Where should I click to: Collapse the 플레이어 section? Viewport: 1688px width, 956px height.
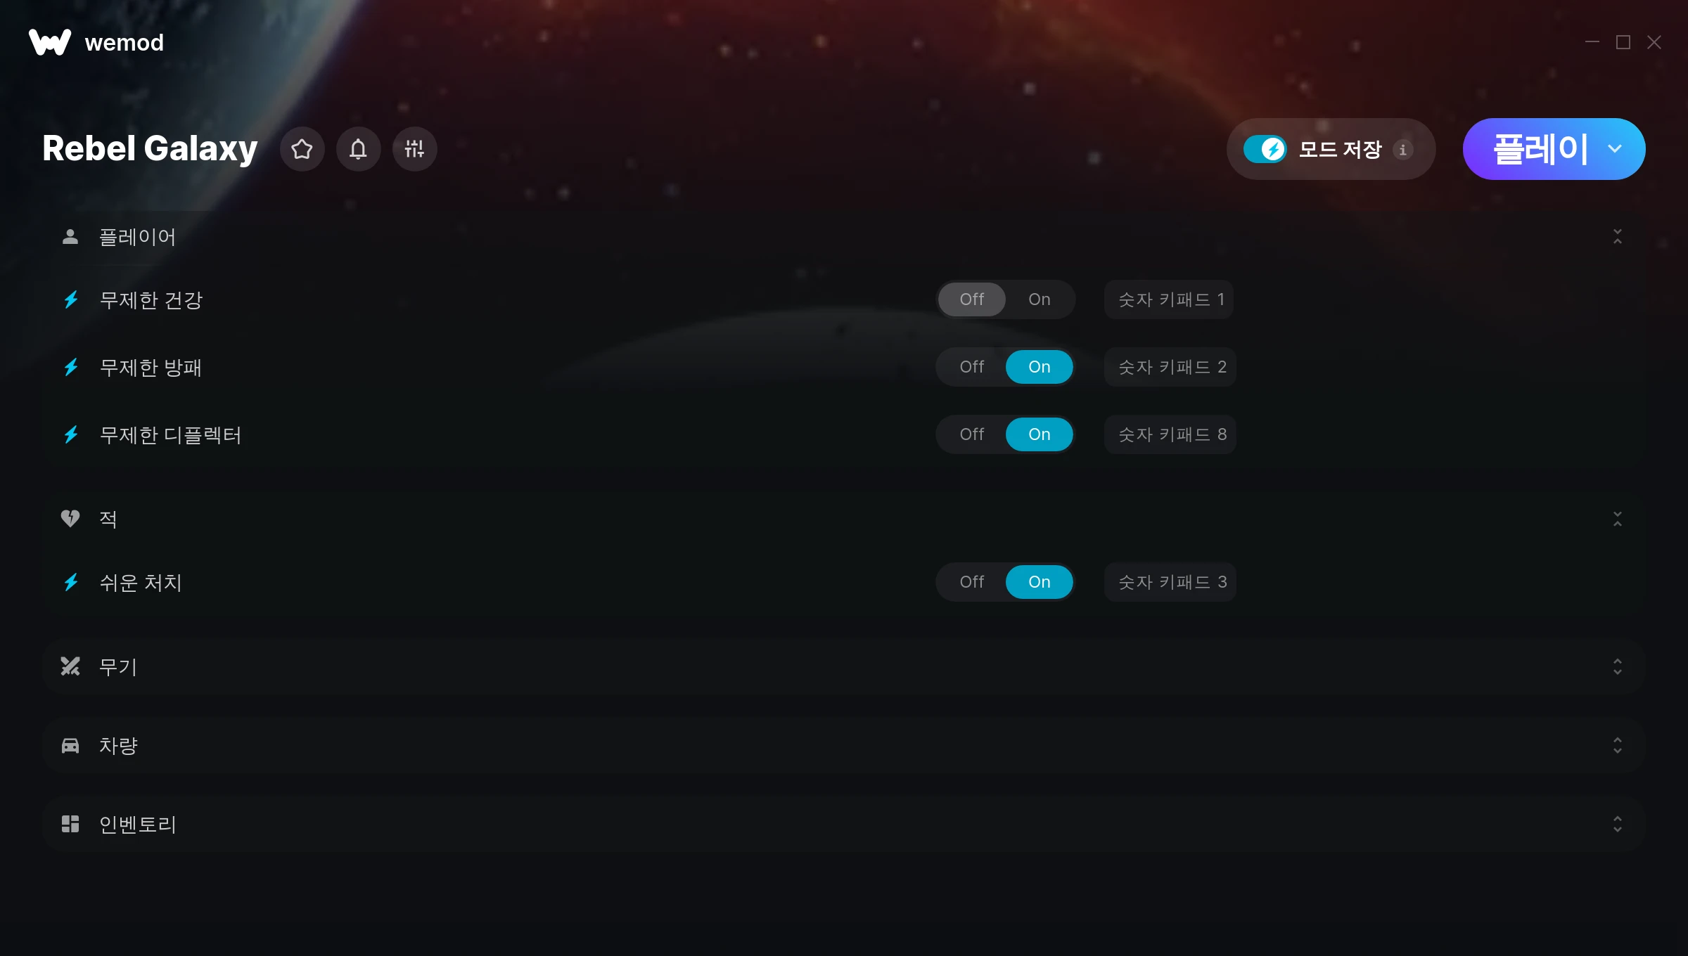tap(1617, 237)
